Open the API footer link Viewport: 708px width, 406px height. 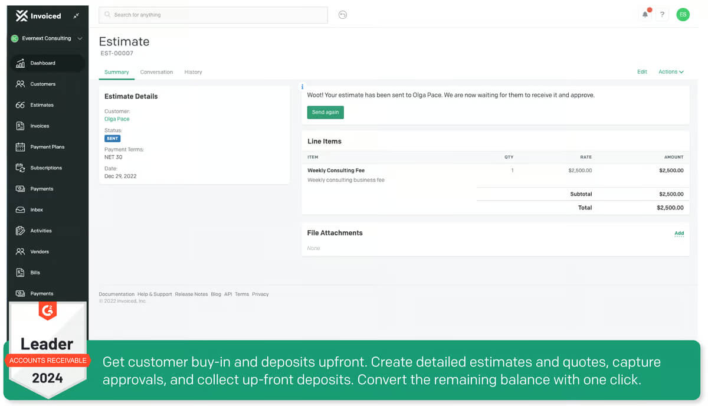coord(228,294)
